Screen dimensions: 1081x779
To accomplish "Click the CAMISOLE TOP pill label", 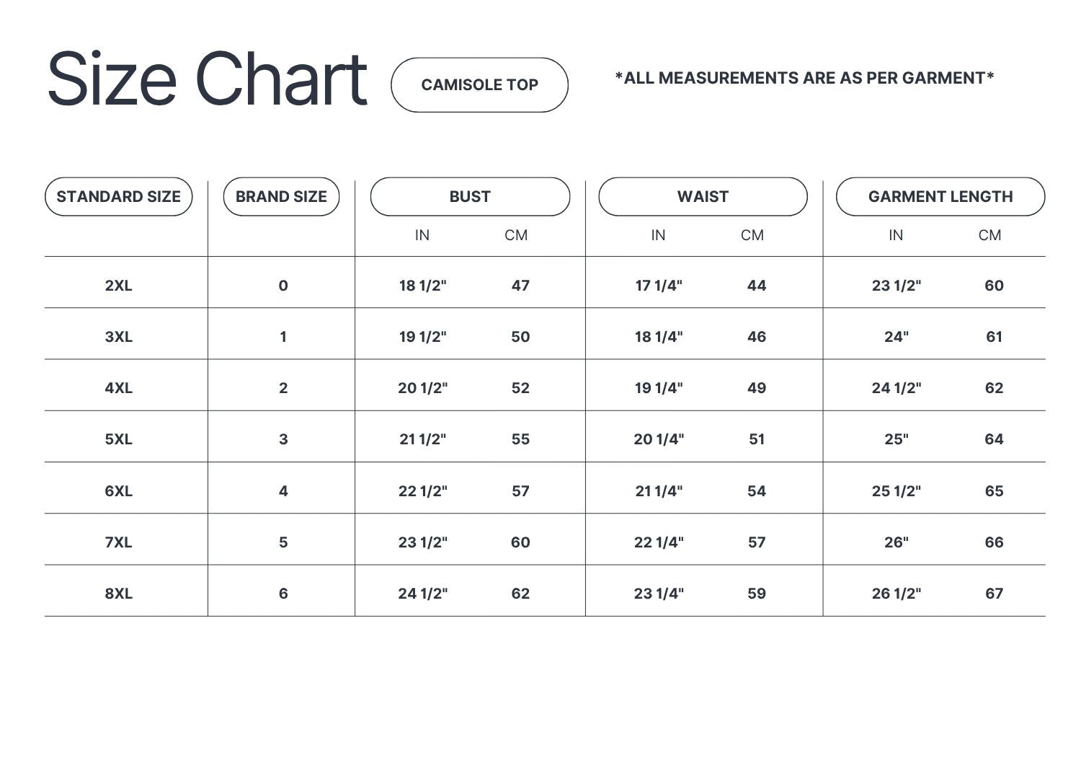I will coord(479,85).
